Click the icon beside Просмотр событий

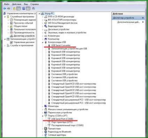tap(12, 23)
